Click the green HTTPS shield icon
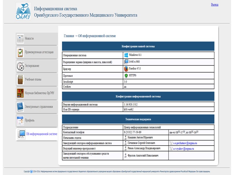 (x=126, y=76)
